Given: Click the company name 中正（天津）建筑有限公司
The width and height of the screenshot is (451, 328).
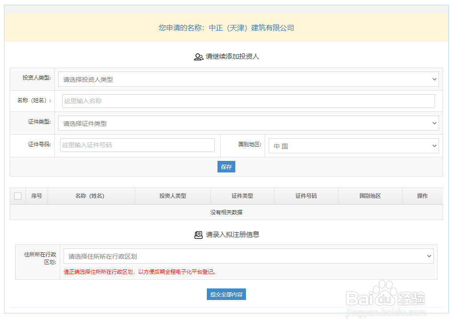Looking at the screenshot, I should 253,28.
